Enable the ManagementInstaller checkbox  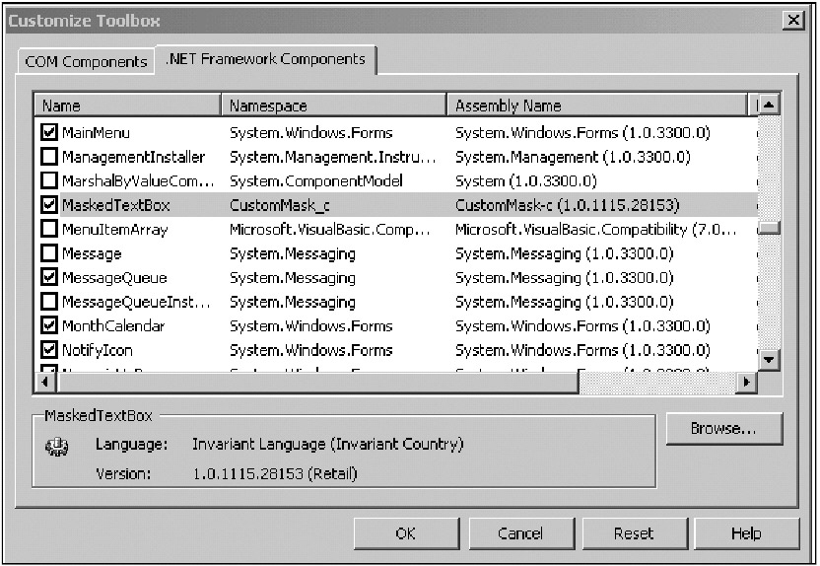49,157
